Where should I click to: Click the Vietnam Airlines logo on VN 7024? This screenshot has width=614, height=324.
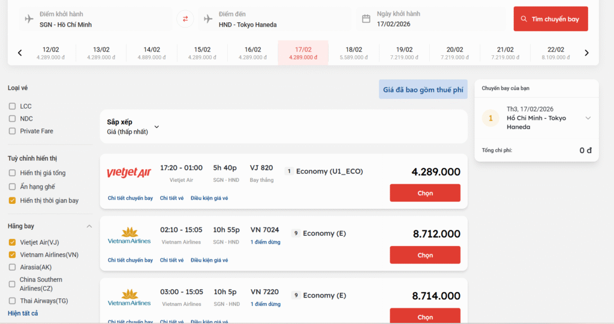click(129, 235)
